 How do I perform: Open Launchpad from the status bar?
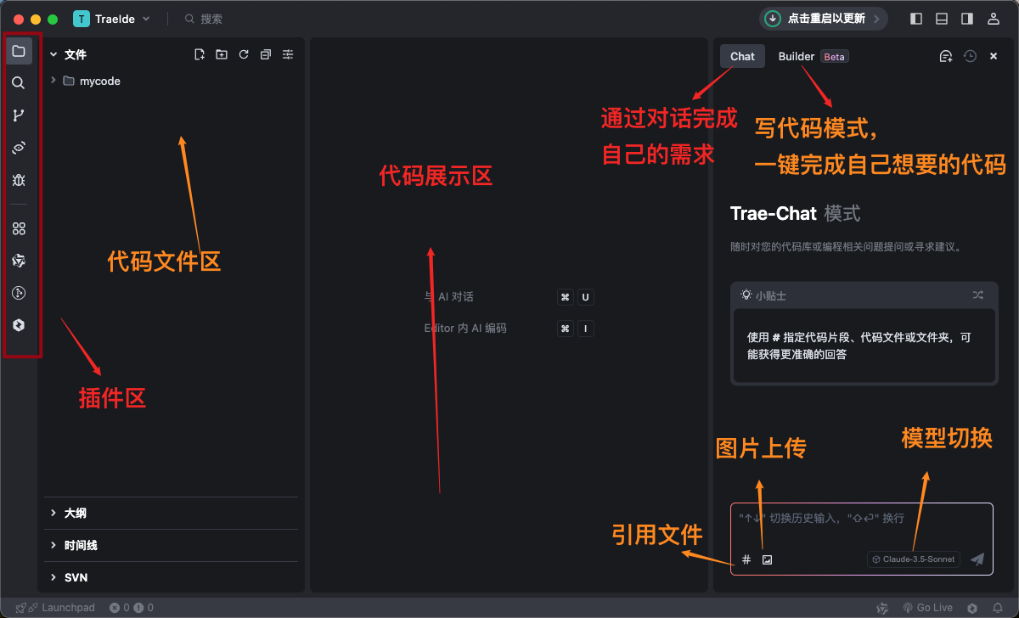[55, 608]
